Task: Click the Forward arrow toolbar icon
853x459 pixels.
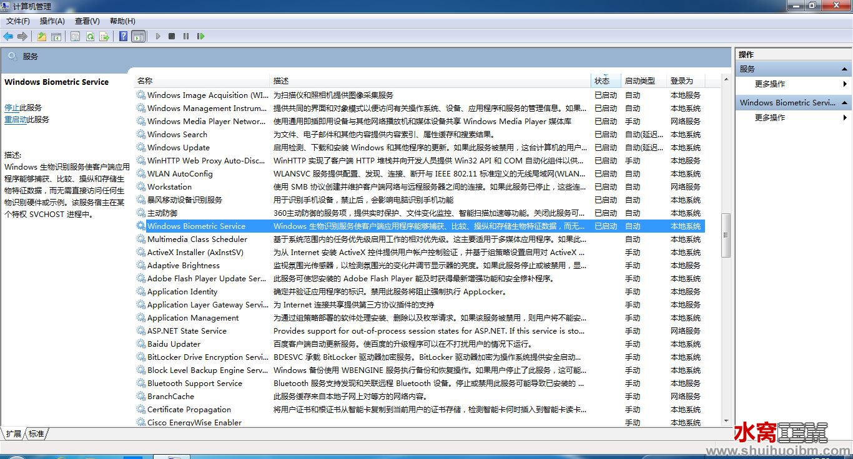Action: [22, 37]
